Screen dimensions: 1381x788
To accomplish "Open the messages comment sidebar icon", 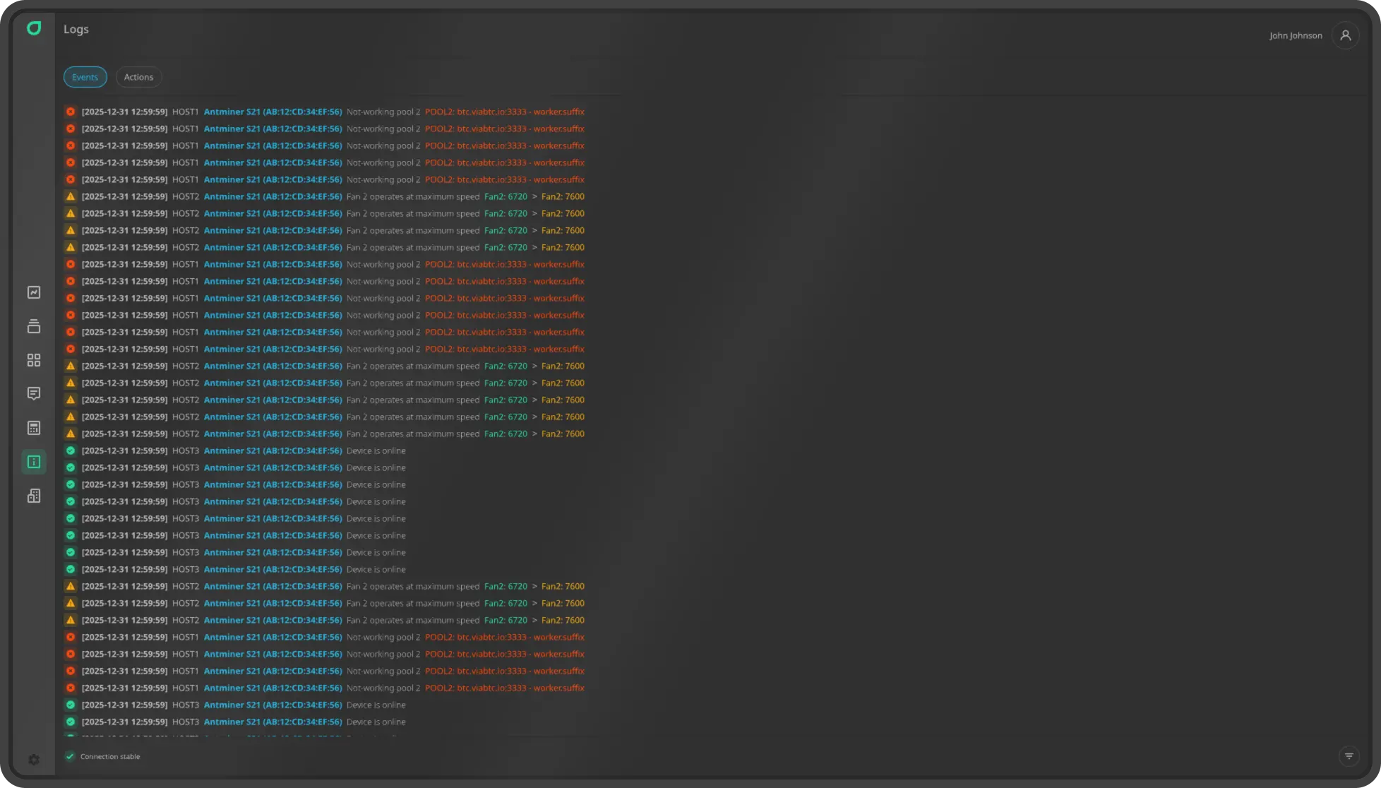I will tap(34, 393).
